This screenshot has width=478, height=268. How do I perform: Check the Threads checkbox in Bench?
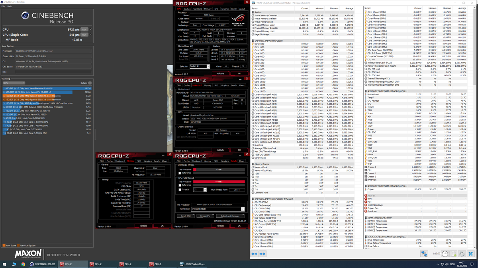click(x=180, y=190)
